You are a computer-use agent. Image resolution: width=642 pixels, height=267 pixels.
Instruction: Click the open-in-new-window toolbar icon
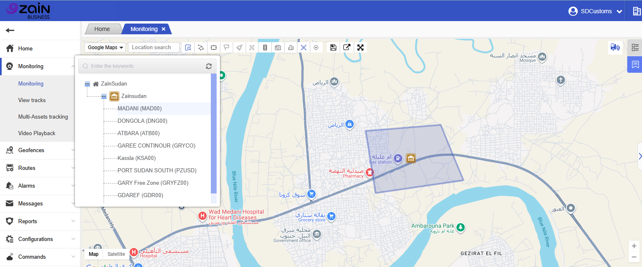point(347,48)
